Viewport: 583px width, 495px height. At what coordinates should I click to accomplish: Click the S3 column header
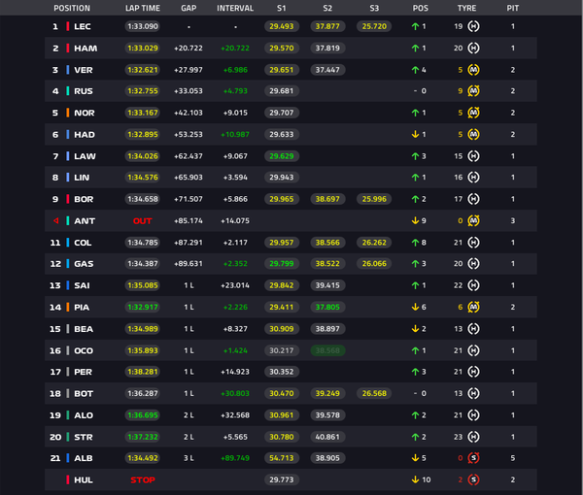(x=374, y=8)
